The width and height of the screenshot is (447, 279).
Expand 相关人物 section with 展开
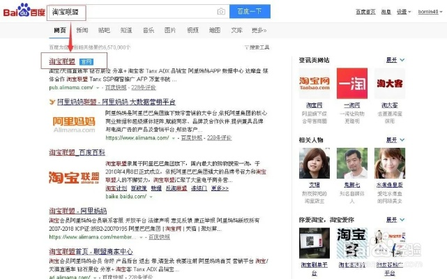[395, 139]
